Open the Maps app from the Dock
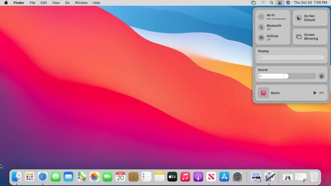The image size is (331, 186). tap(81, 177)
